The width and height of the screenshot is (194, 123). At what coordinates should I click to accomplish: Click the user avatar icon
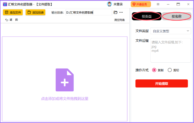pyautogui.click(x=109, y=4)
